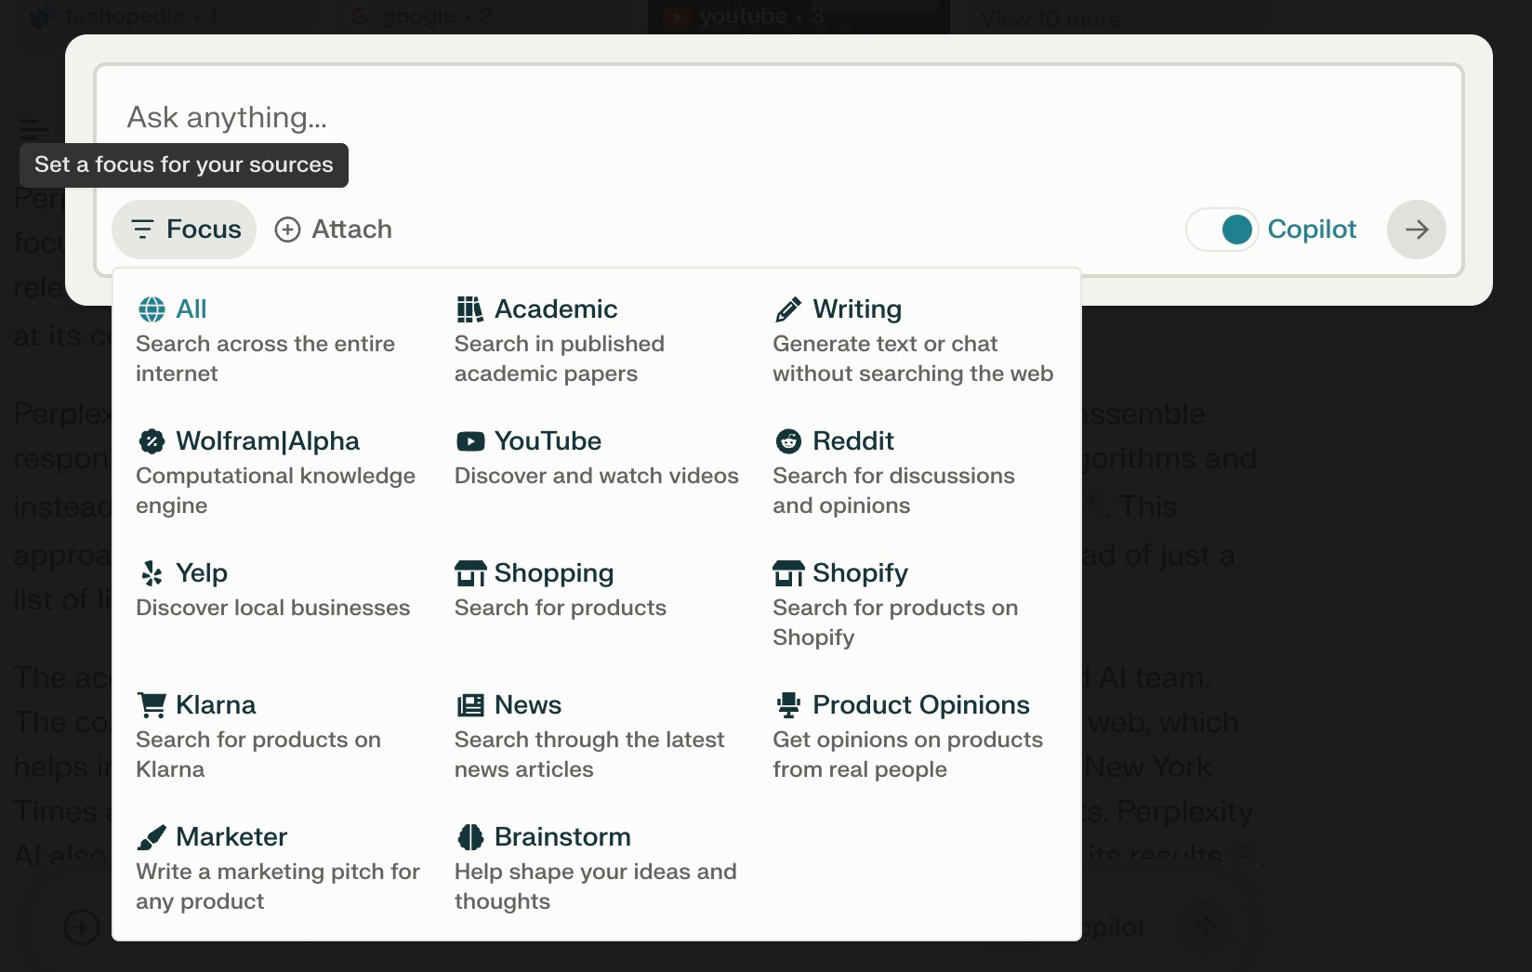
Task: Click the background plus-circle icon at bottom left
Action: pos(82,926)
